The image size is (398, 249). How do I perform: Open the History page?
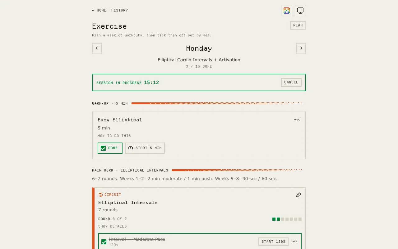coord(120,11)
